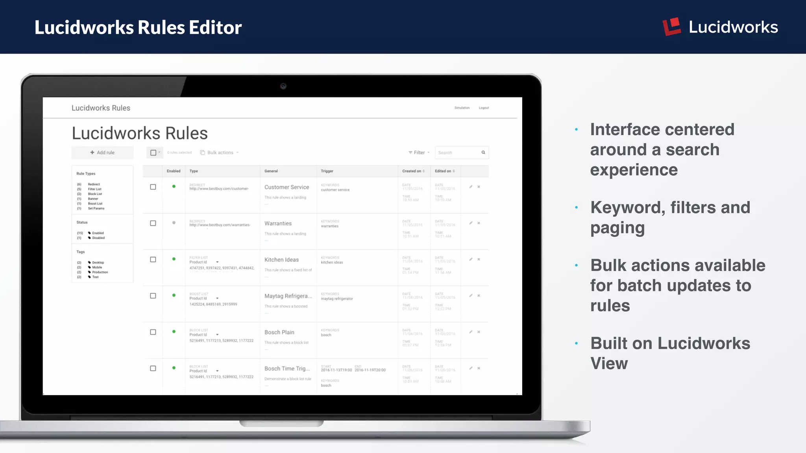Click the Lucidworks logo icon in slide header
The image size is (806, 453).
pos(672,27)
